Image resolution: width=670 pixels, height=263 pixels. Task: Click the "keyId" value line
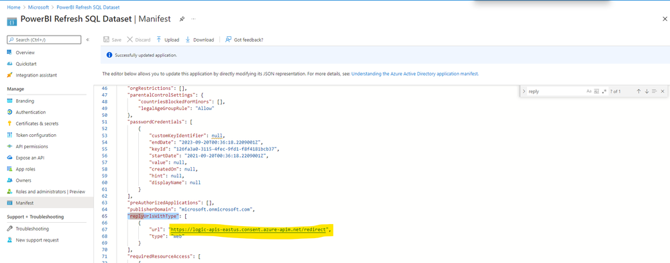[214, 149]
